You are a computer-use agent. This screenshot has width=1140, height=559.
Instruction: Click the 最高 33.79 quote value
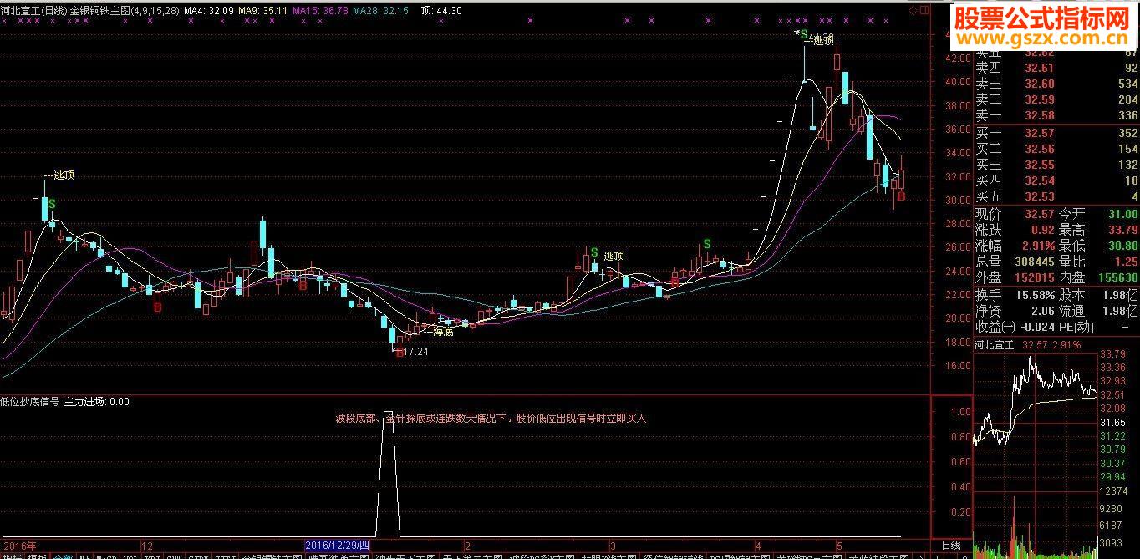pos(1122,230)
